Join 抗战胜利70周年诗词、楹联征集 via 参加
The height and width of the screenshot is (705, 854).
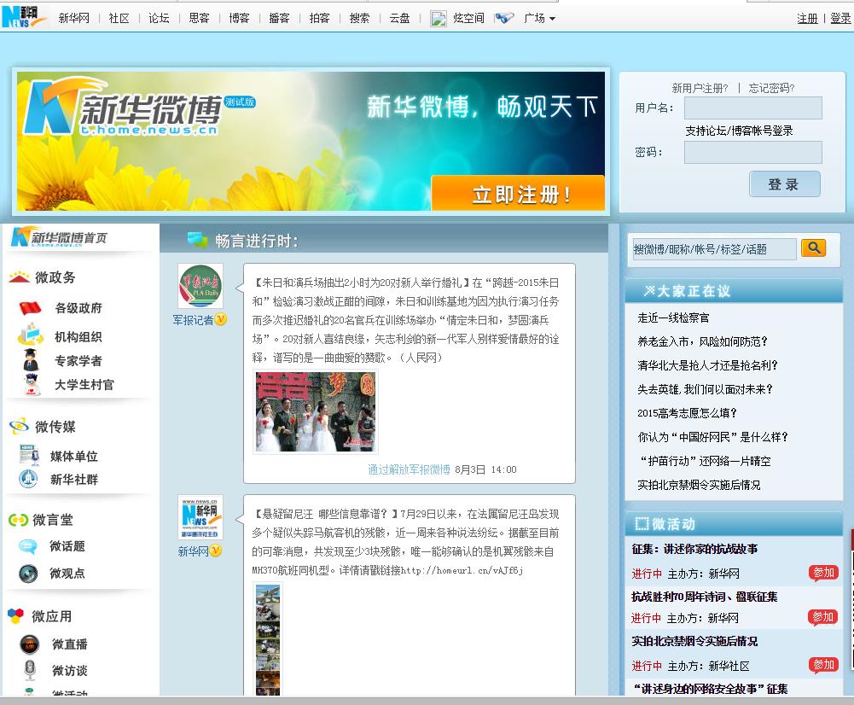click(823, 617)
